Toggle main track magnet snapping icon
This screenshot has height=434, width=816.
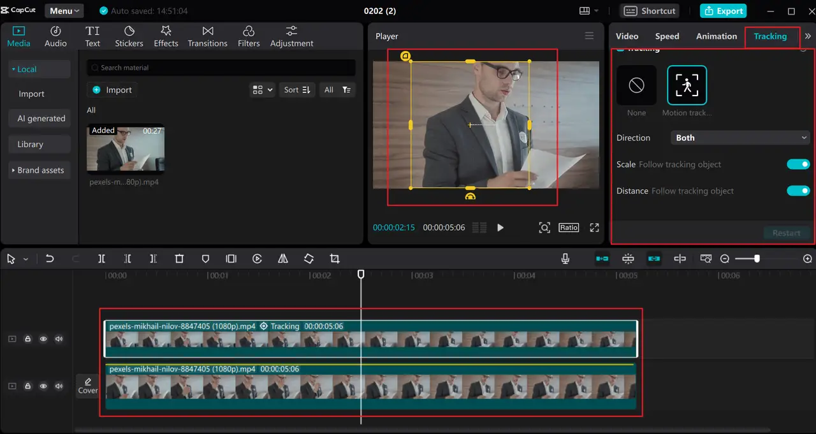pos(602,259)
